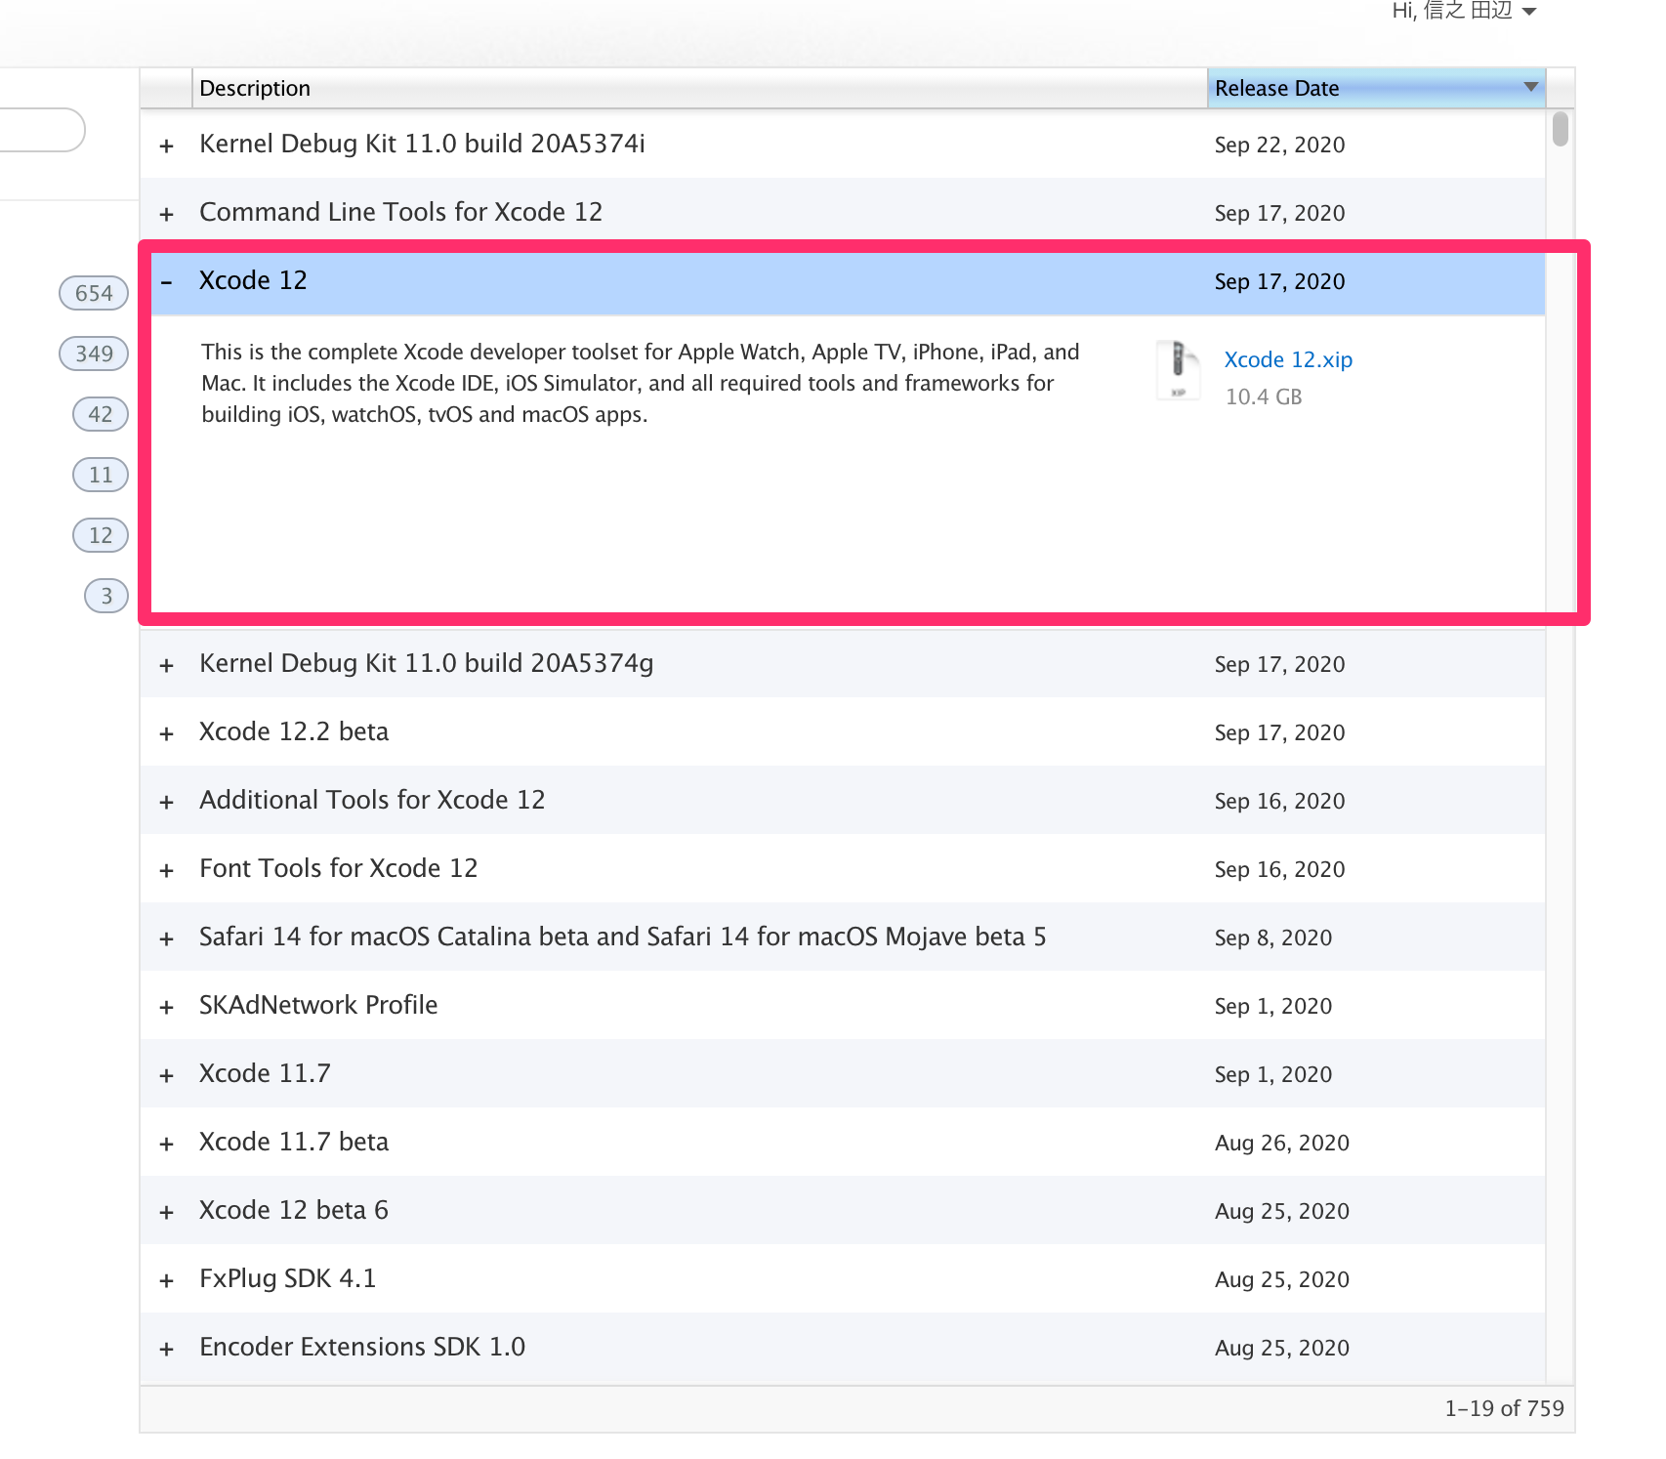Select the highlighted Xcode 12 row

click(684, 282)
